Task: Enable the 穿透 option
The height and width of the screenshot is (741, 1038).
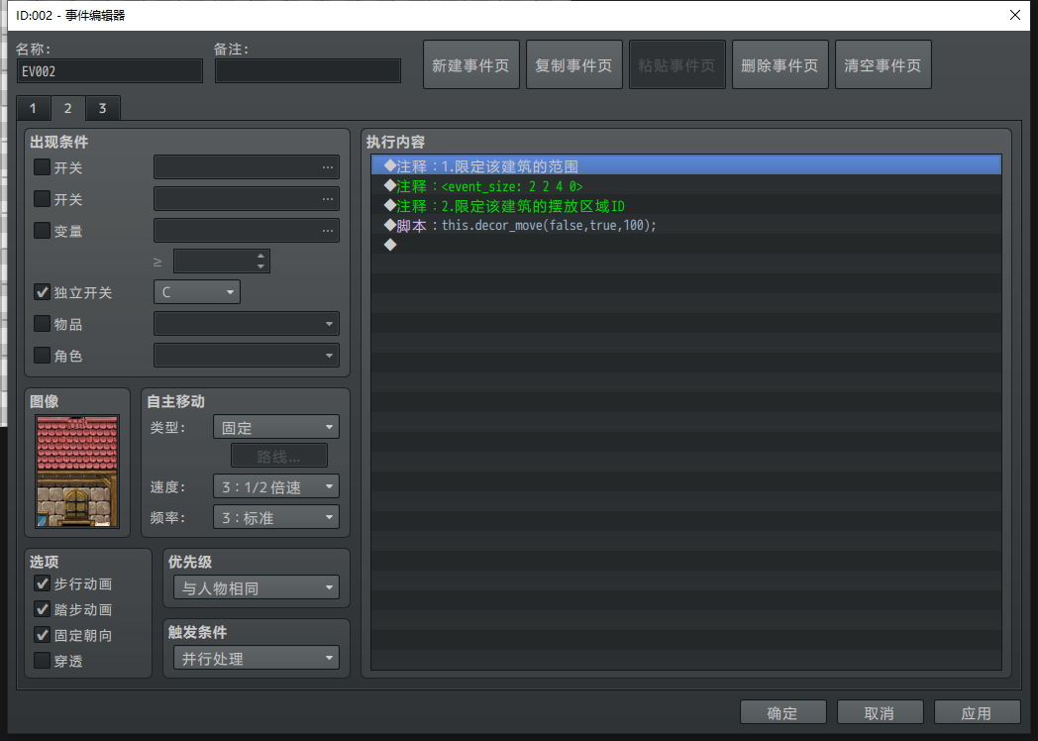Action: 42,660
